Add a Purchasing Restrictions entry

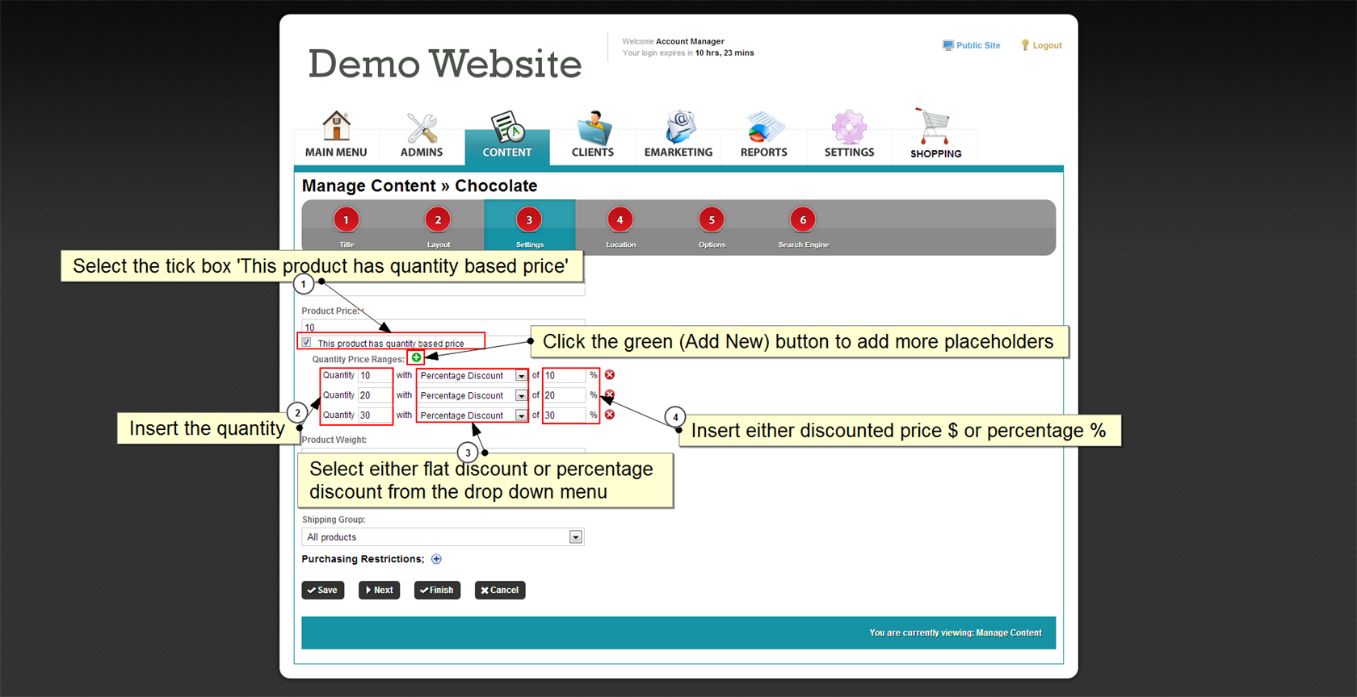tap(436, 559)
